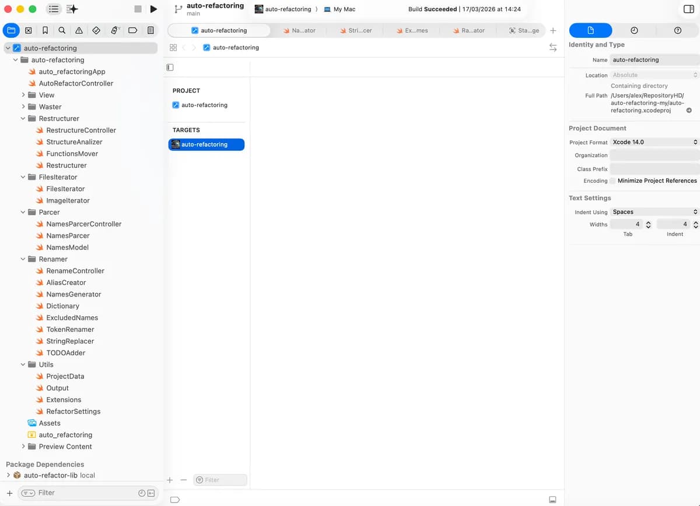Collapse the Restructurer folder
700x506 pixels.
[23, 118]
